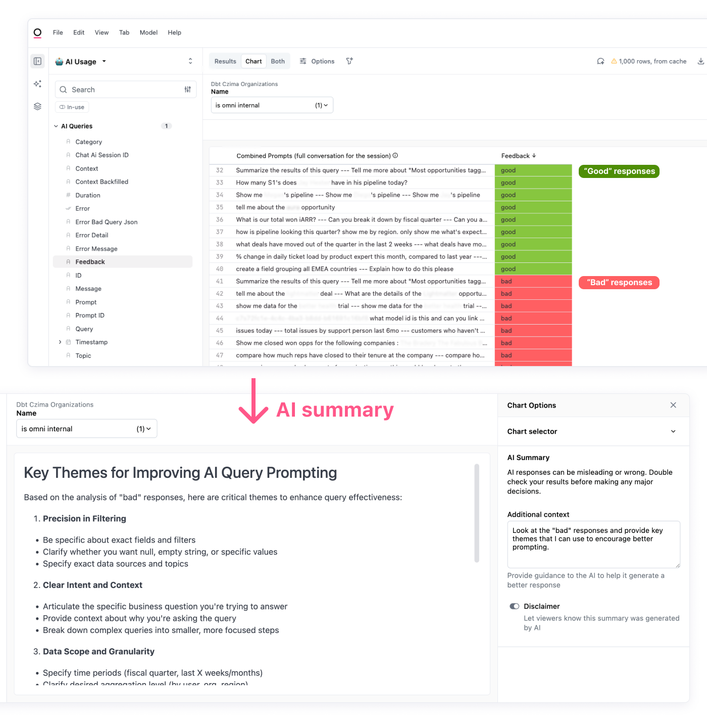Open the filter branch icon next to Options
The width and height of the screenshot is (707, 722).
coord(349,61)
